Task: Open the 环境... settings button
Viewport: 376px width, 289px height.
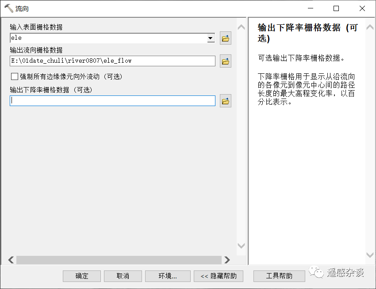Action: 168,276
